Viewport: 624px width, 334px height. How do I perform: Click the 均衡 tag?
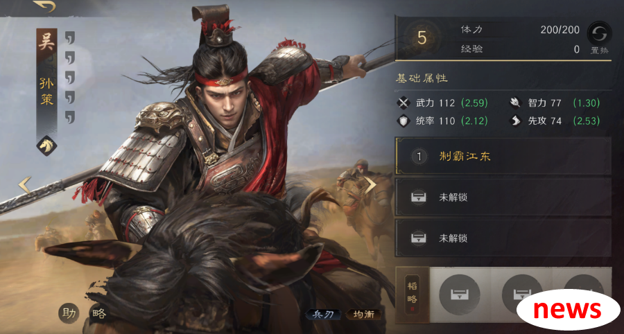coord(364,315)
